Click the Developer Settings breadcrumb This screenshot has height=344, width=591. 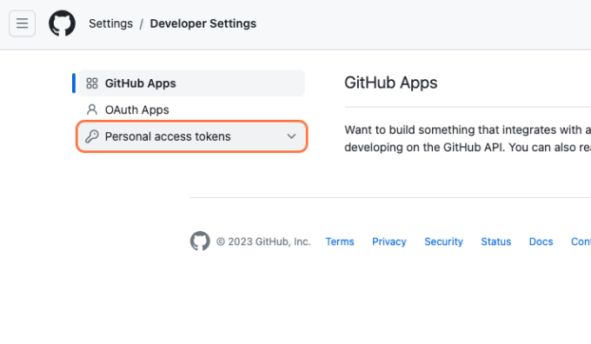coord(203,23)
